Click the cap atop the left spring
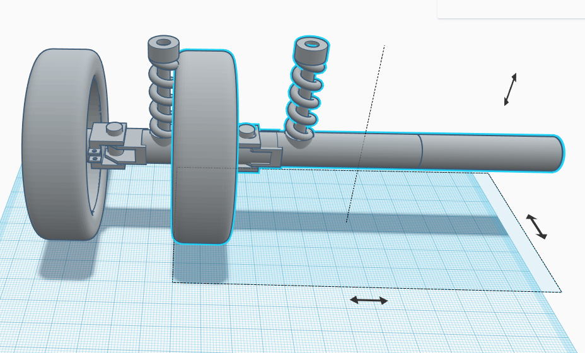Image resolution: width=585 pixels, height=353 pixels. pos(163,50)
